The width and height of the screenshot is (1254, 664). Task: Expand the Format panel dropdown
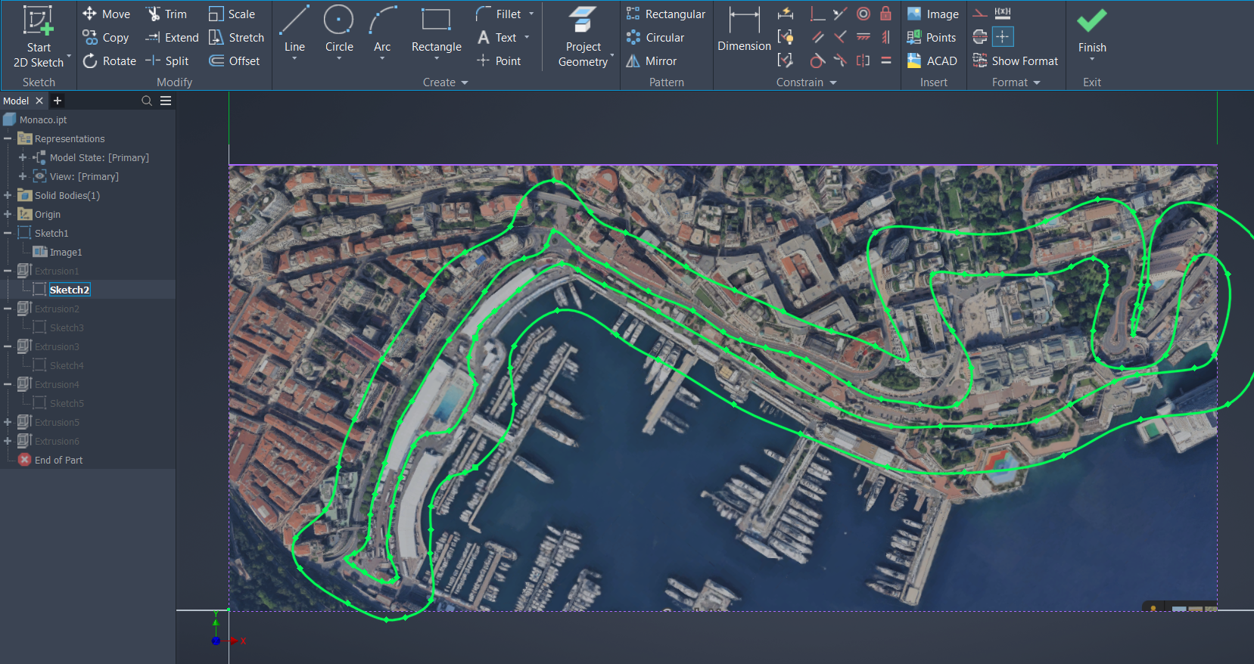[x=1016, y=82]
